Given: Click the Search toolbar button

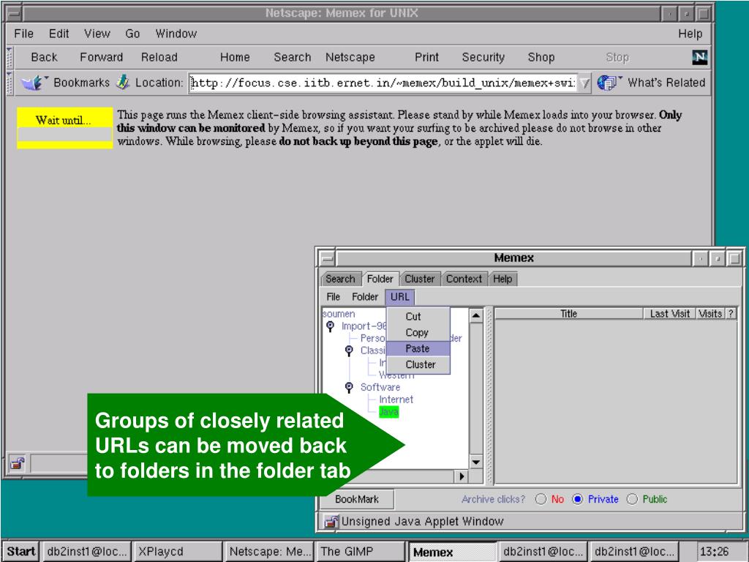Looking at the screenshot, I should click(292, 57).
